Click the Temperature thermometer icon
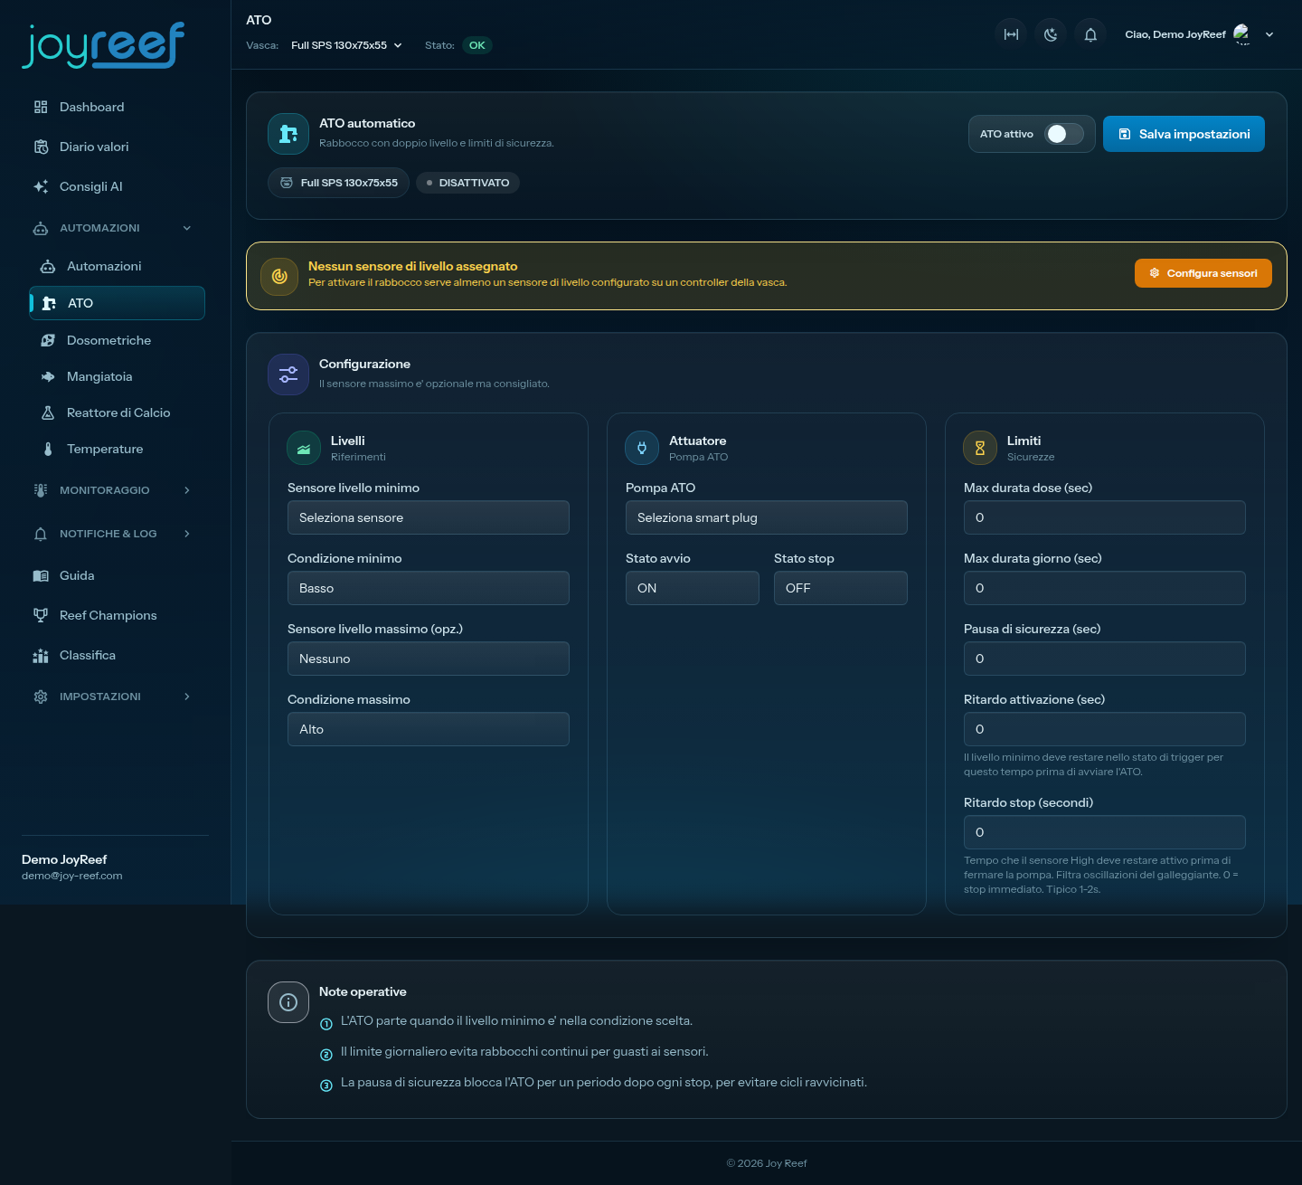Viewport: 1302px width, 1185px height. pos(48,449)
